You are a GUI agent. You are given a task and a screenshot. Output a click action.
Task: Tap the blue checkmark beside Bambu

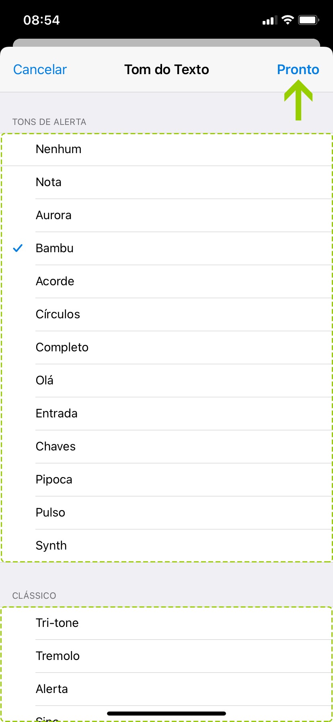(18, 248)
